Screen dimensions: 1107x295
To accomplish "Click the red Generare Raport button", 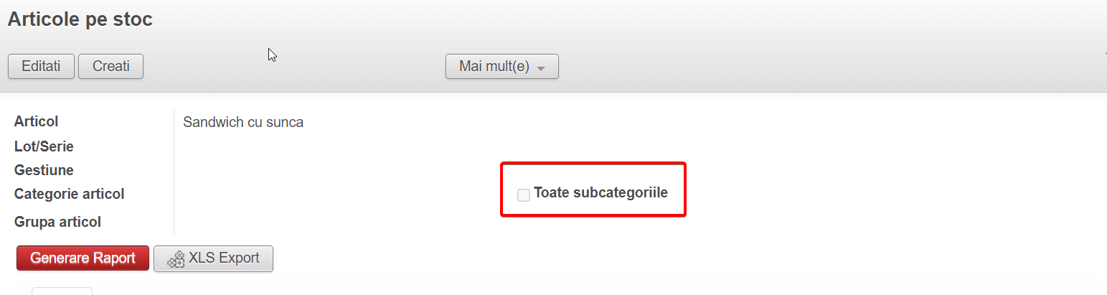I will [x=83, y=258].
